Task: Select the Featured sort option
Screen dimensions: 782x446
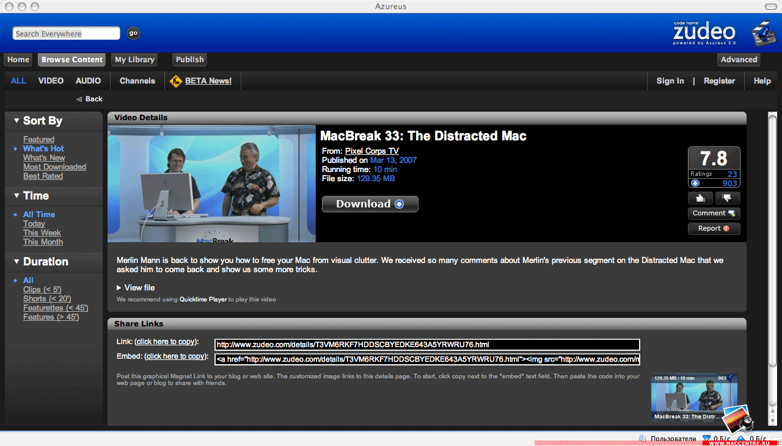Action: tap(38, 139)
